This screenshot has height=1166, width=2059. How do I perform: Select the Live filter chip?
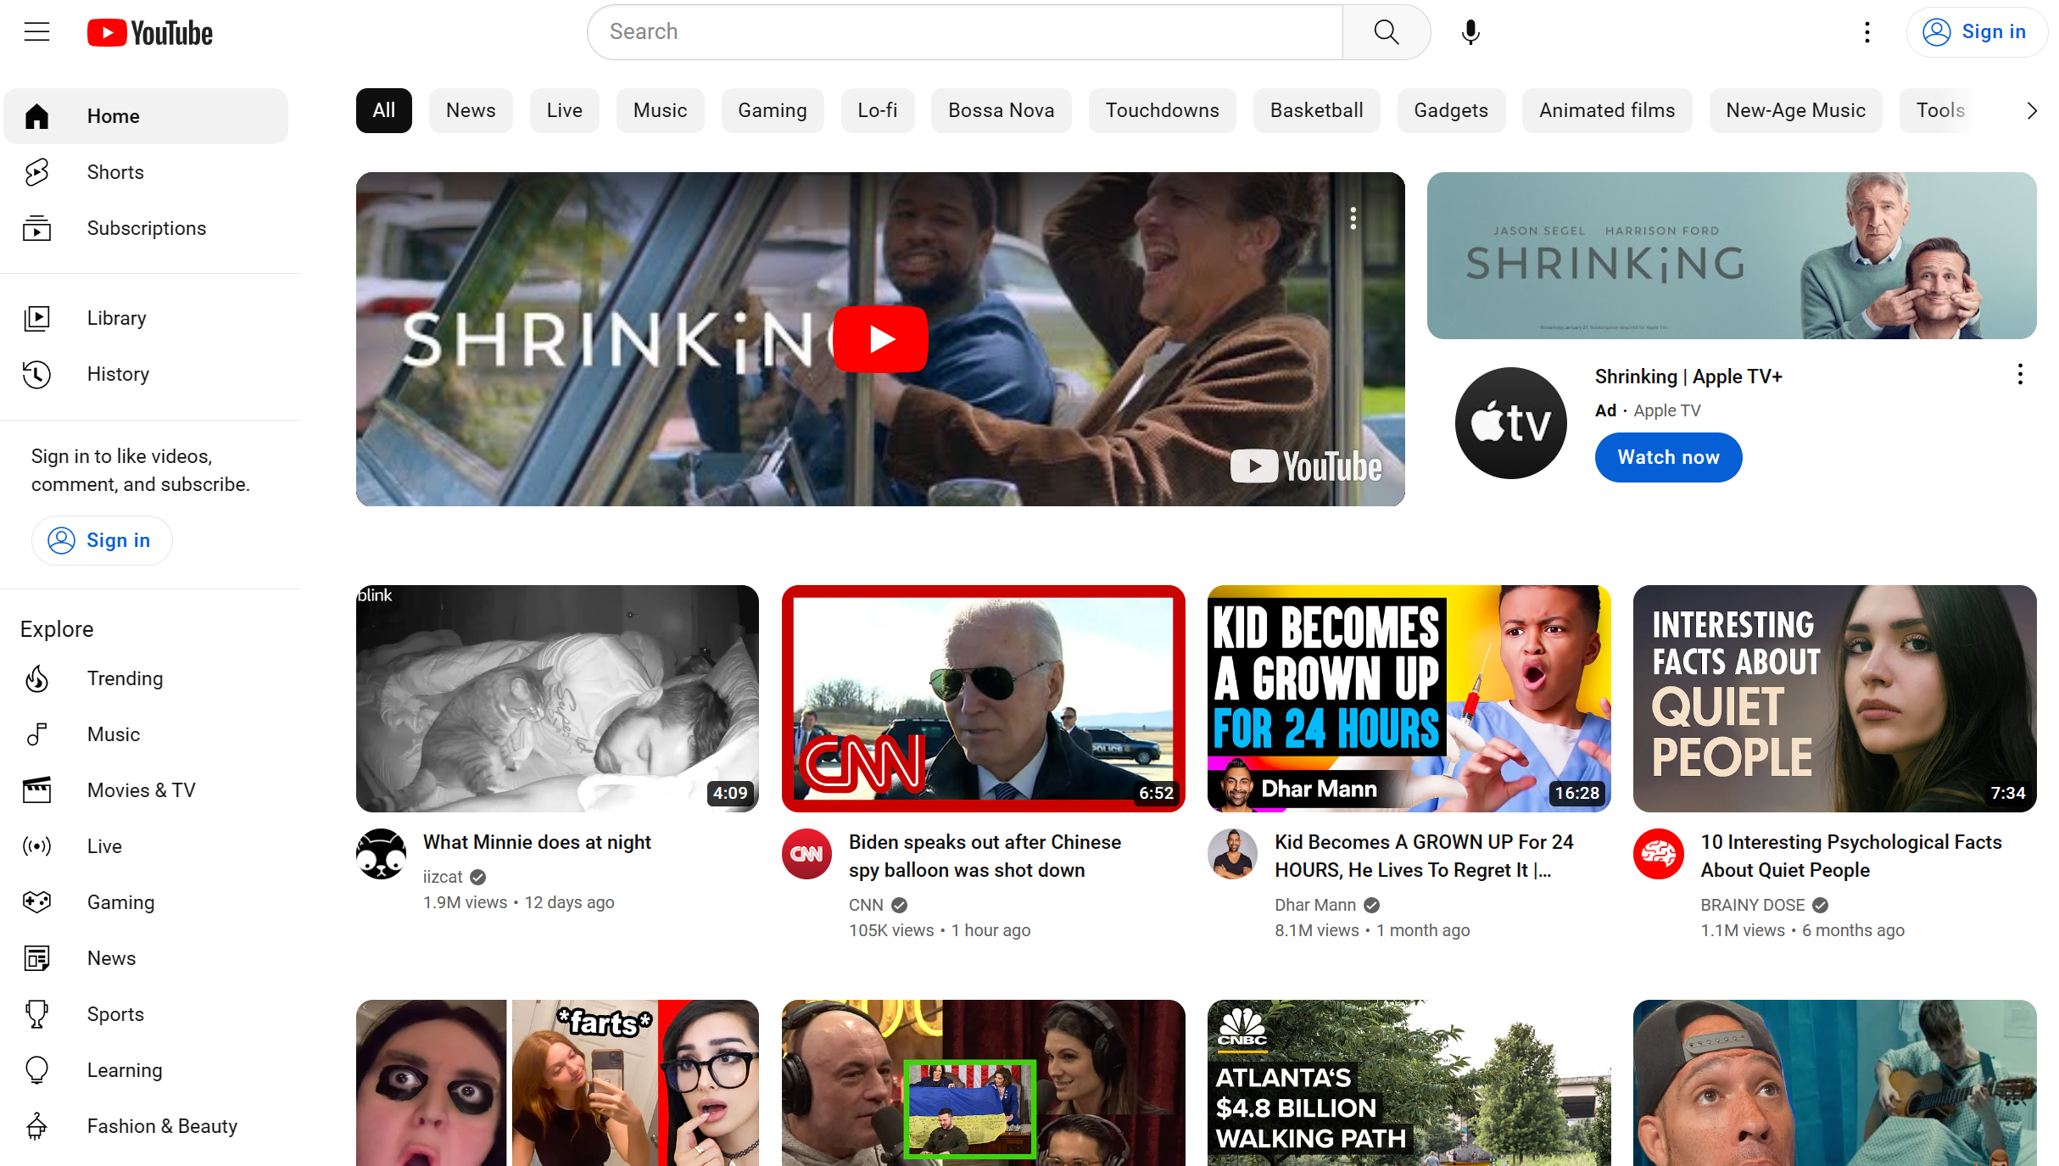point(565,110)
